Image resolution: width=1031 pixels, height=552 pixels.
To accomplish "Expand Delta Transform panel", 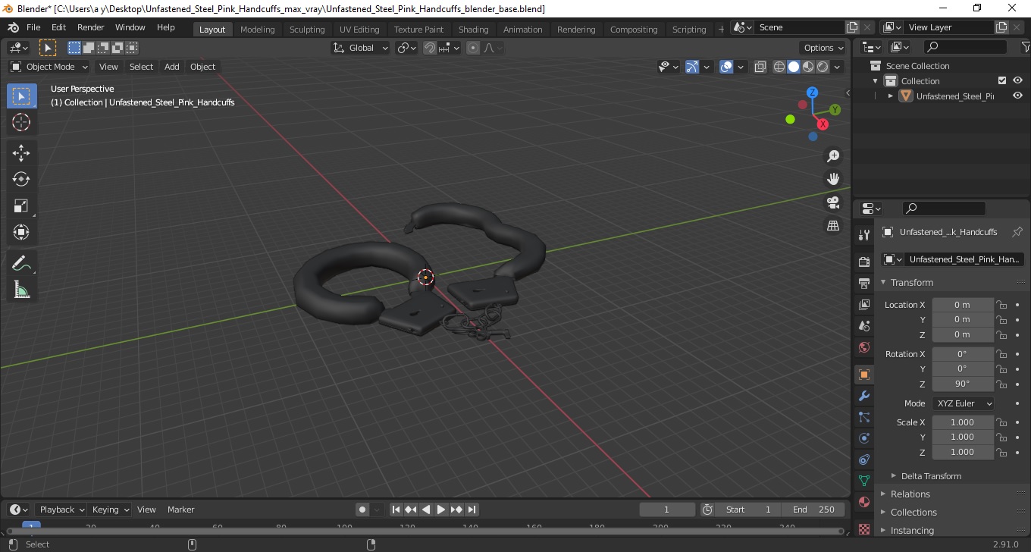I will 931,476.
